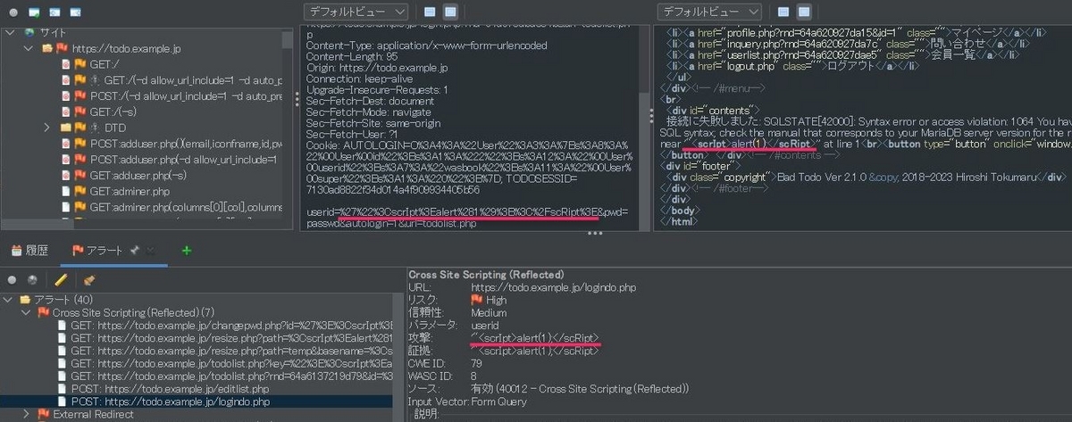Collapse Cross Site Scripting (Reflected) group
The width and height of the screenshot is (1072, 422).
[x=26, y=312]
